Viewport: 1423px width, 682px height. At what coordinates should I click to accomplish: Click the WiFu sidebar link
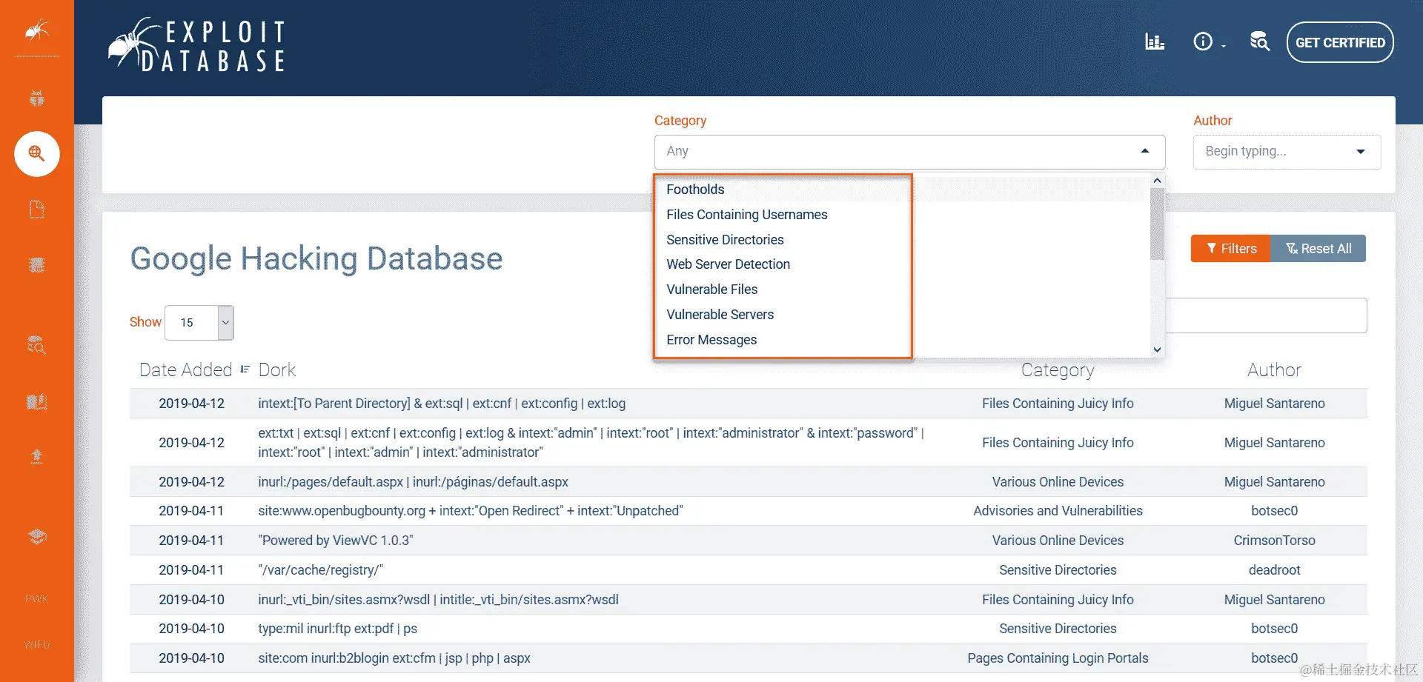36,645
